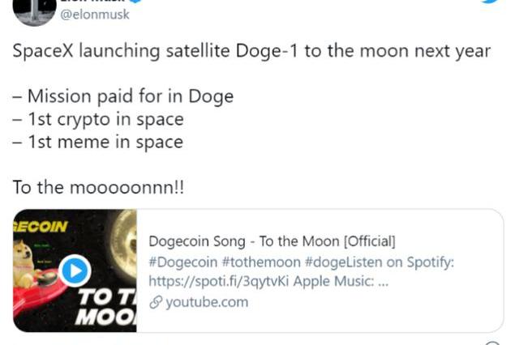Click the '1st crypto in space' line
Screen dimensions: 519x345
98,119
